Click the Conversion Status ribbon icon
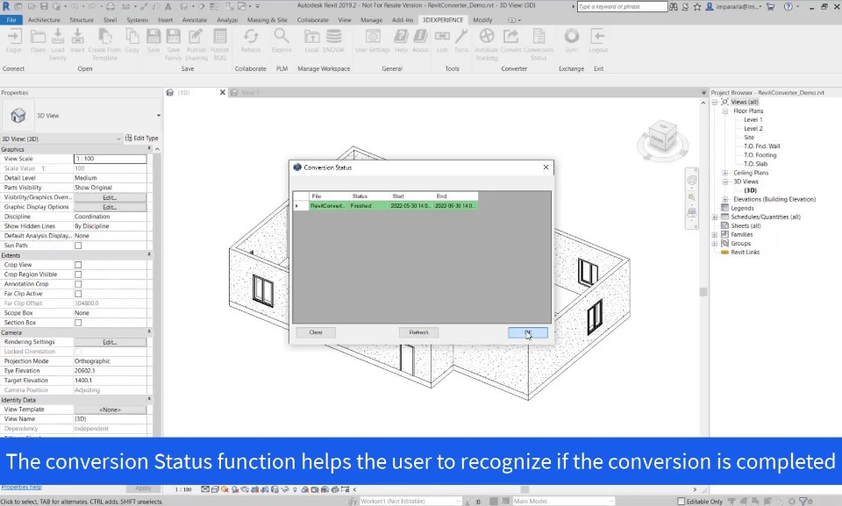The height and width of the screenshot is (506, 842). 539,44
